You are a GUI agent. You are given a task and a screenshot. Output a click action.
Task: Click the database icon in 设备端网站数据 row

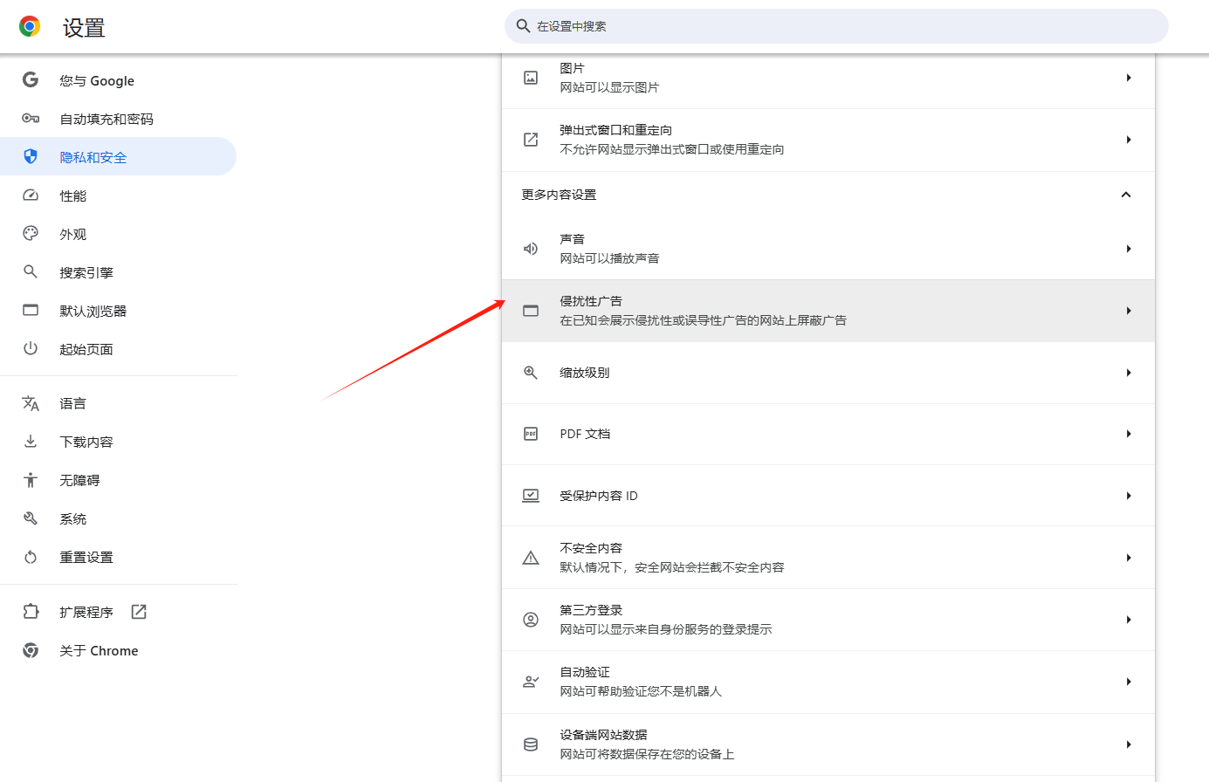(x=531, y=744)
